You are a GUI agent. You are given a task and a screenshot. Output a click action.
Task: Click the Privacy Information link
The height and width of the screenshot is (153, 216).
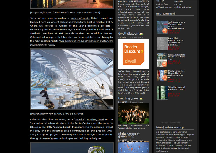(170, 123)
